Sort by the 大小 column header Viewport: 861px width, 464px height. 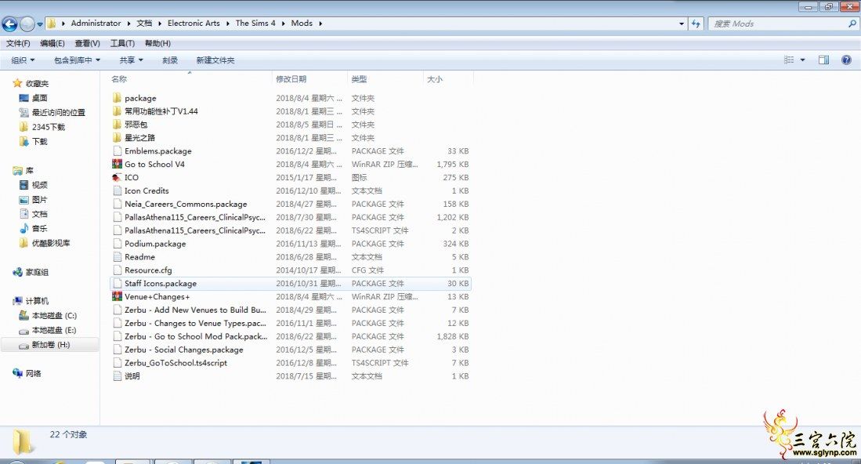click(435, 79)
